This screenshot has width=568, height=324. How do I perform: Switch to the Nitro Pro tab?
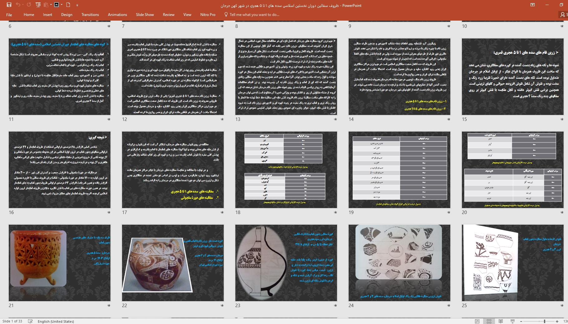(x=208, y=15)
